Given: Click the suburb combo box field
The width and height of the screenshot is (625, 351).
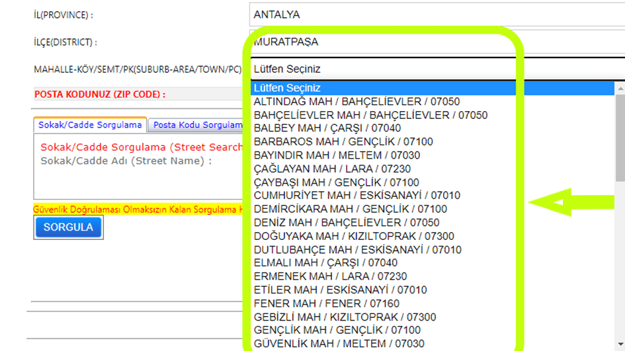Looking at the screenshot, I should pos(437,69).
